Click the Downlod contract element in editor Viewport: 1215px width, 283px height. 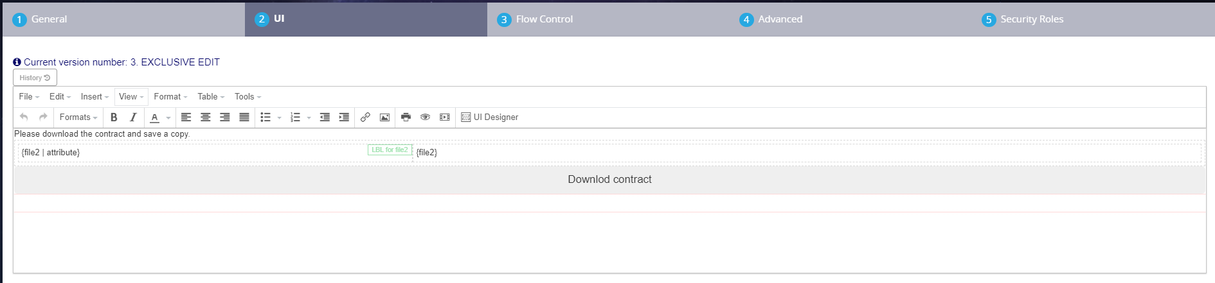coord(609,180)
